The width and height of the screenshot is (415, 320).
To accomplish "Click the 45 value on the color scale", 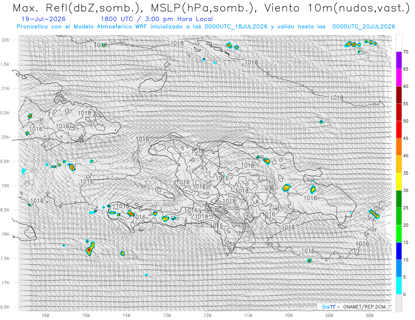I will point(406,138).
